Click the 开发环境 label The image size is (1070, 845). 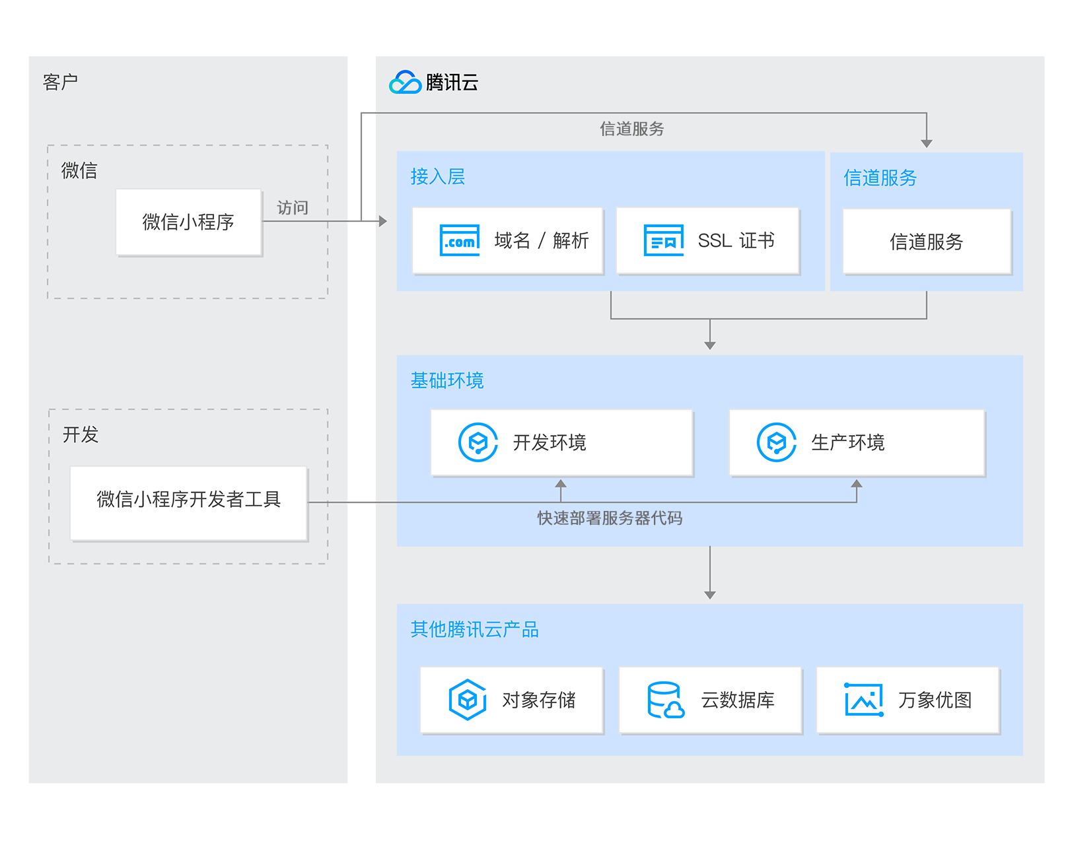click(550, 442)
